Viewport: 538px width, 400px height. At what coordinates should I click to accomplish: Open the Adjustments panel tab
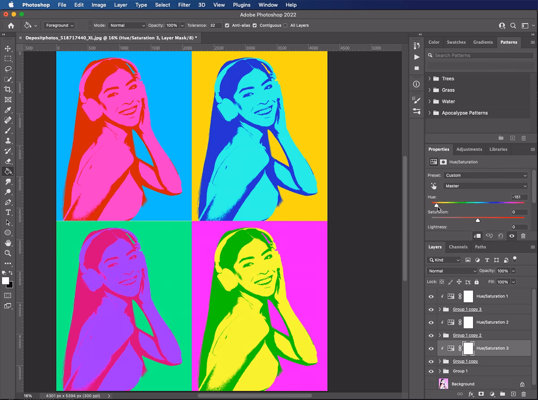click(469, 149)
